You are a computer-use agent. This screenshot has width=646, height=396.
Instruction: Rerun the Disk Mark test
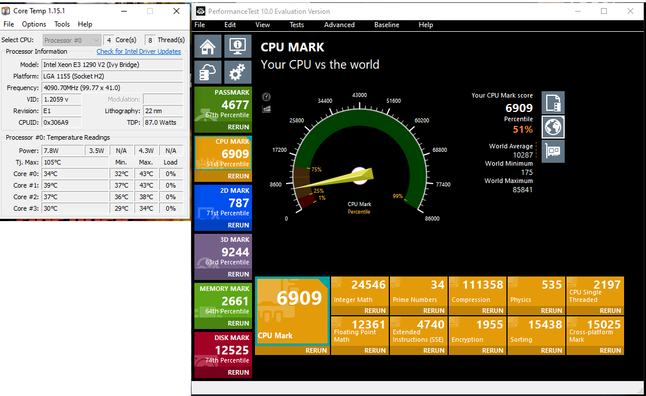pyautogui.click(x=238, y=372)
